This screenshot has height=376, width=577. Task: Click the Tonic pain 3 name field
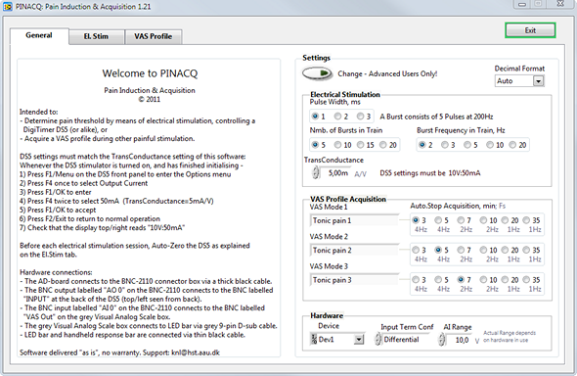pos(354,280)
